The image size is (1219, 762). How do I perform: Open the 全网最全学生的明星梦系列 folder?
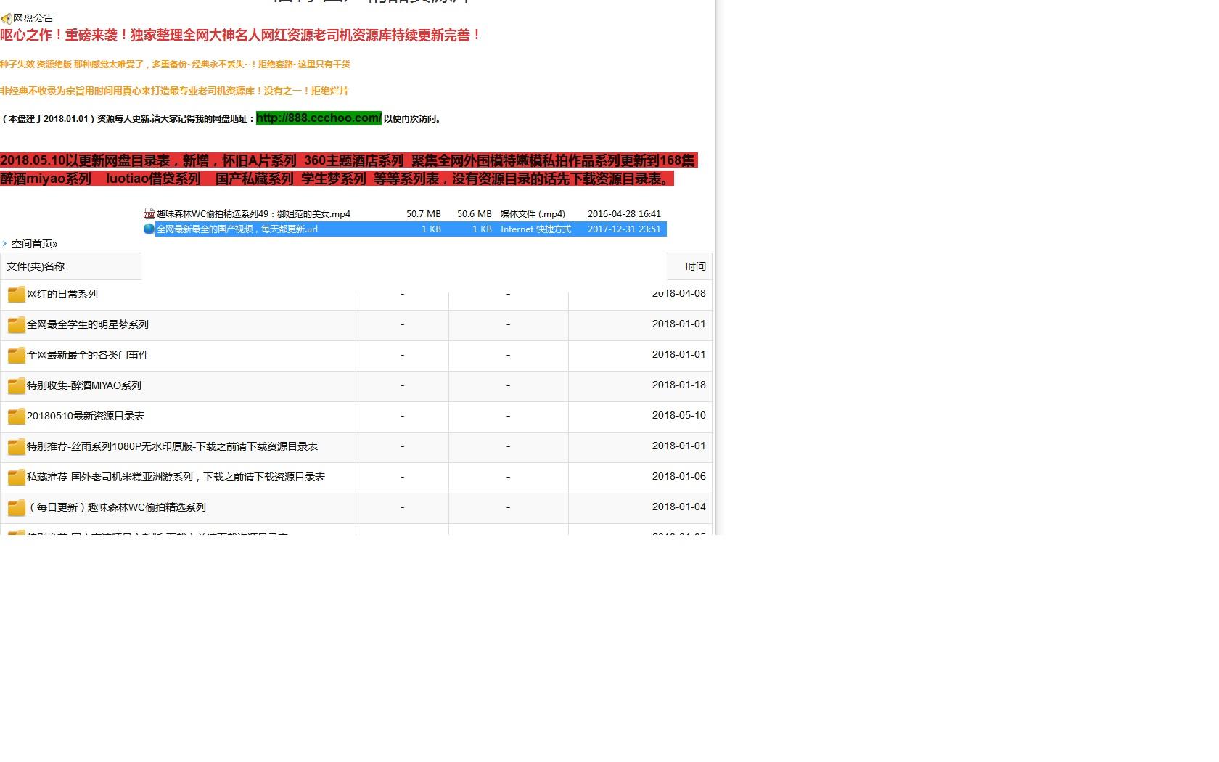88,324
